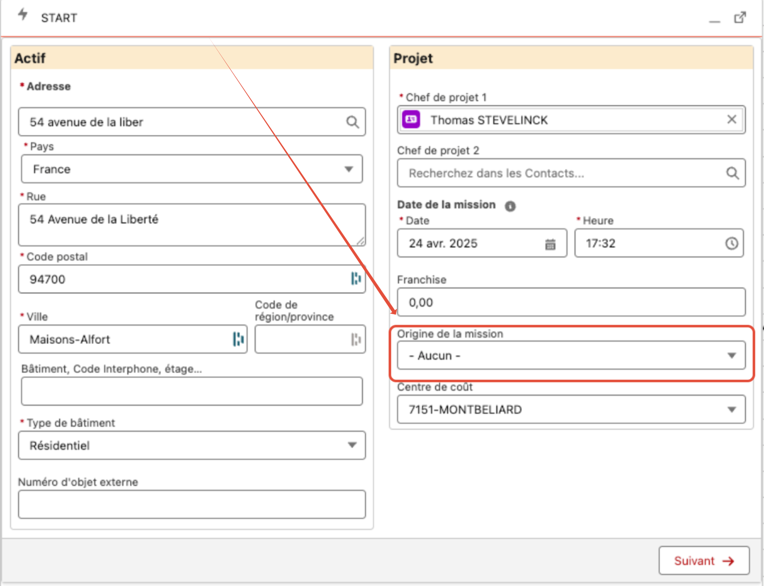Click the map icon in Code postal field
The width and height of the screenshot is (764, 586).
click(356, 279)
